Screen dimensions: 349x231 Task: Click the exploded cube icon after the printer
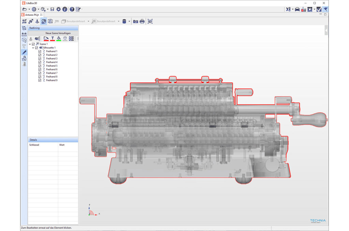tap(150, 21)
